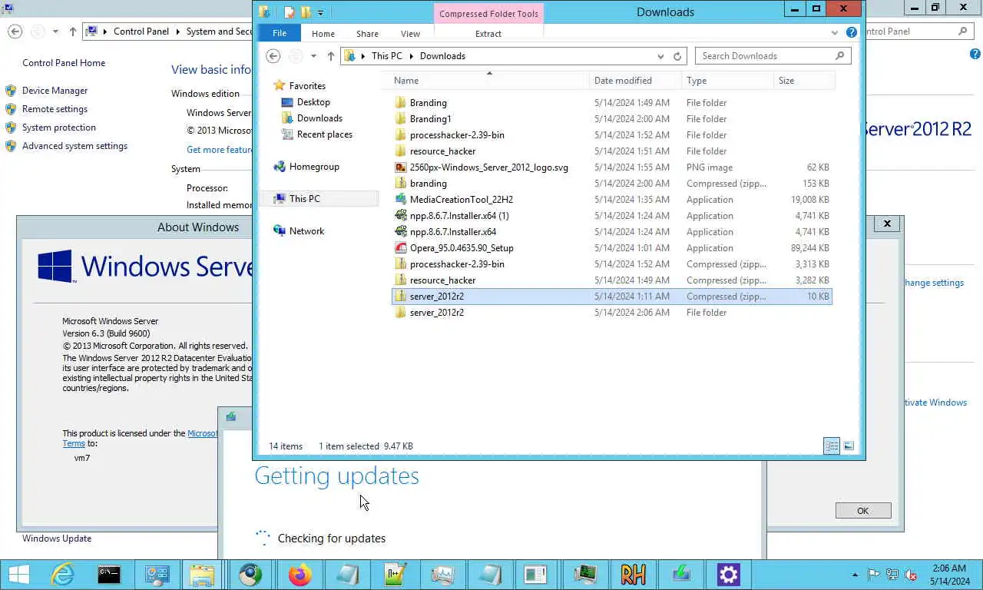983x590 pixels.
Task: Switch to details view layout
Action: 832,446
